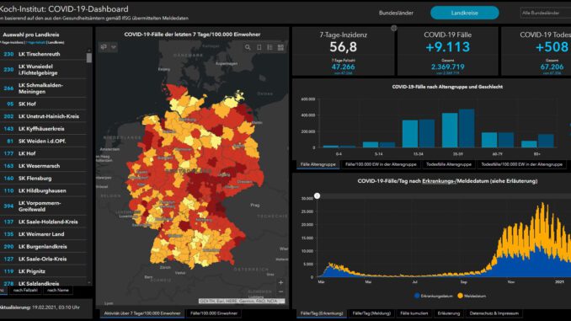Open Datenschutz & Impressum tab
This screenshot has height=321, width=571.
tap(494, 313)
